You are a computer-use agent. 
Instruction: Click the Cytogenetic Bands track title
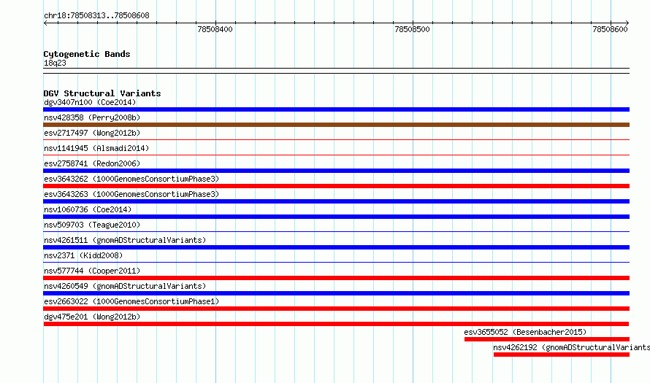click(x=87, y=54)
